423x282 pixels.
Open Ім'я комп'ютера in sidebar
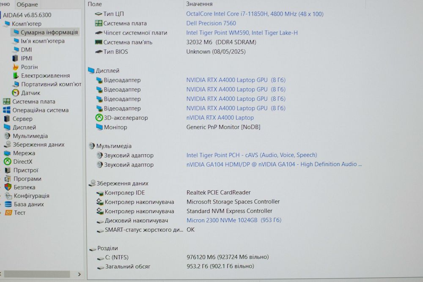pyautogui.click(x=43, y=41)
